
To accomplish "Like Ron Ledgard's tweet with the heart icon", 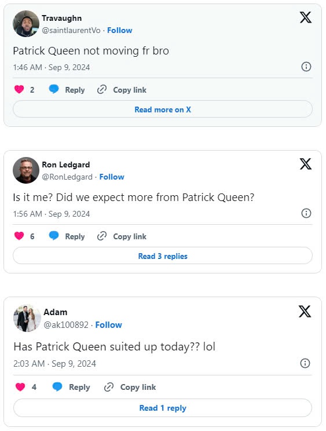I will coord(19,236).
